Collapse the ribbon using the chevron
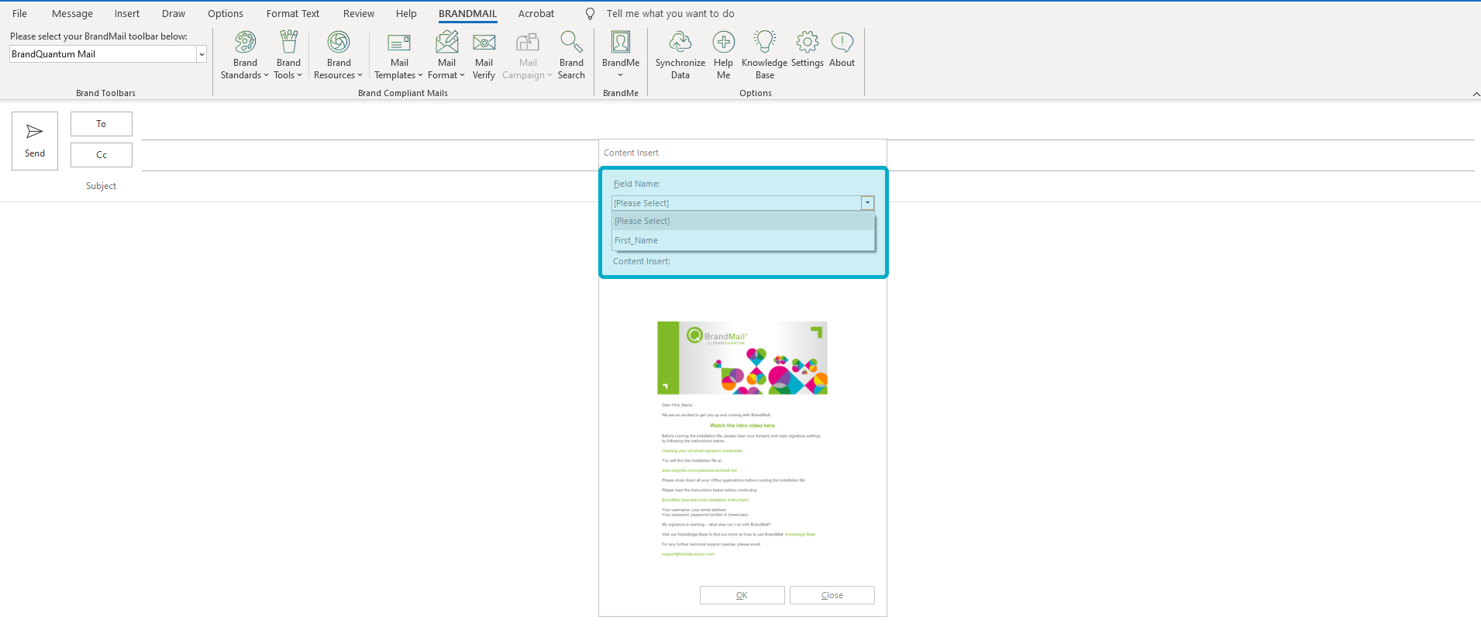Image resolution: width=1481 pixels, height=630 pixels. (1476, 94)
